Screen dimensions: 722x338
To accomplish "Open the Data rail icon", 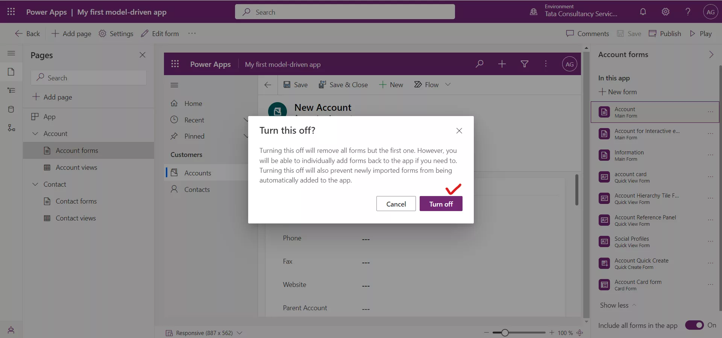I will click(x=11, y=109).
